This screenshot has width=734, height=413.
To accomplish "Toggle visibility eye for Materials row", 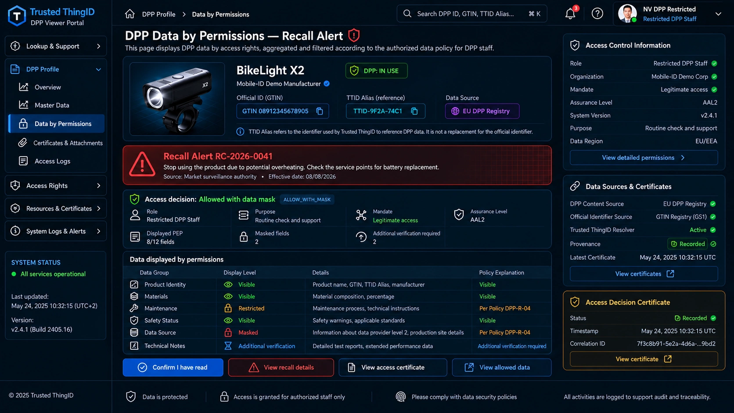I will coord(228,296).
